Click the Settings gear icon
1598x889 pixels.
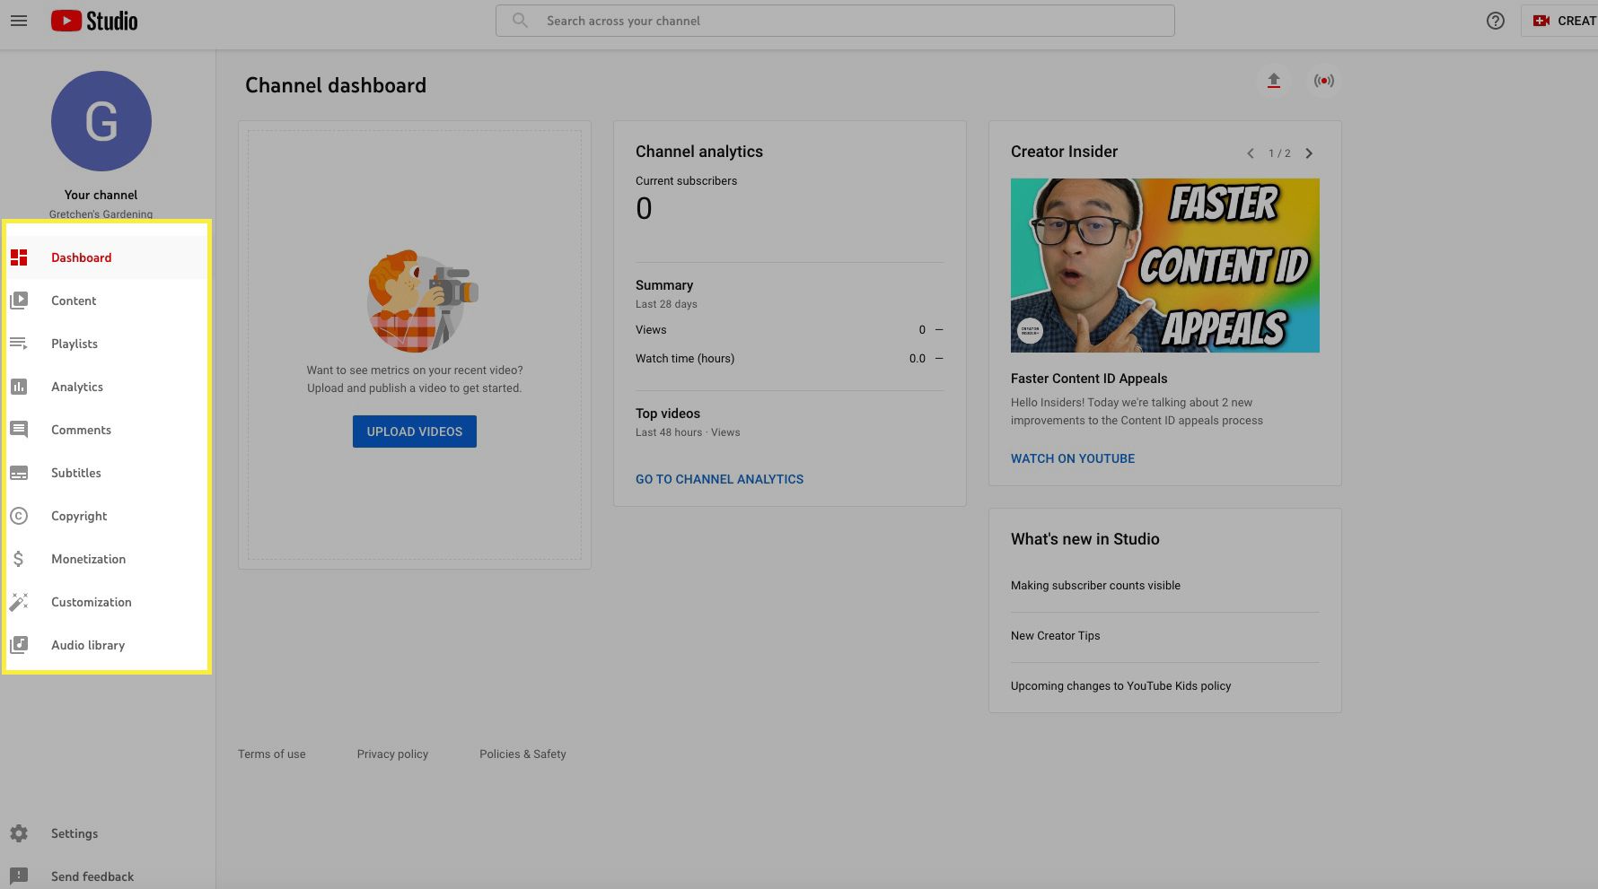(19, 833)
